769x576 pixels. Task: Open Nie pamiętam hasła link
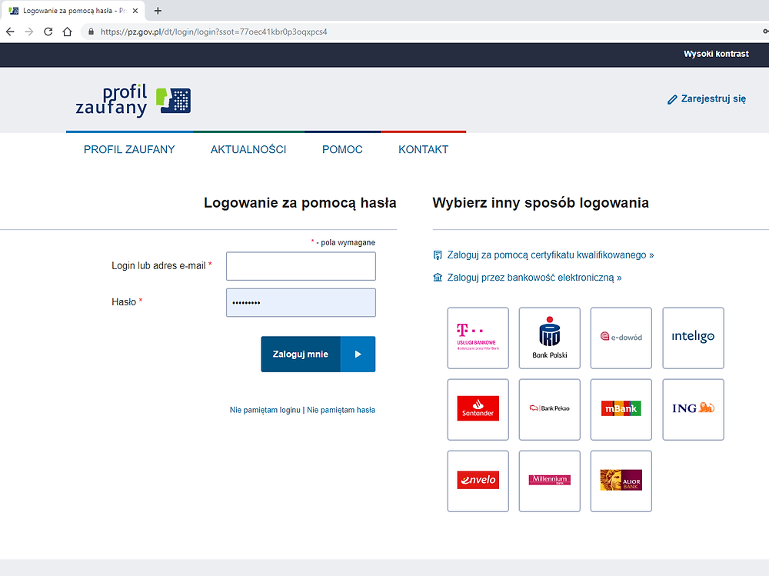pyautogui.click(x=341, y=410)
